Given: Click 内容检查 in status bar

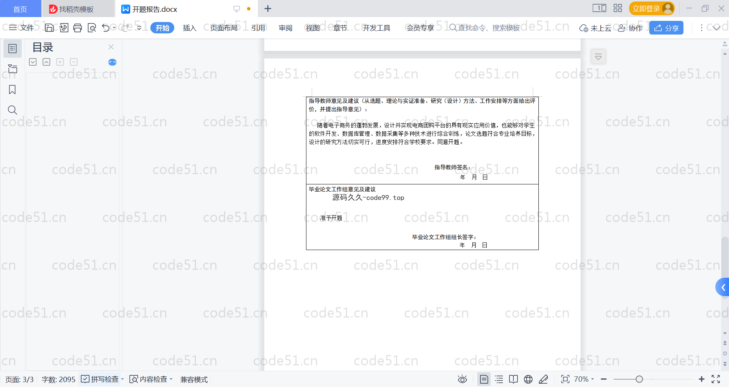Looking at the screenshot, I should [148, 379].
